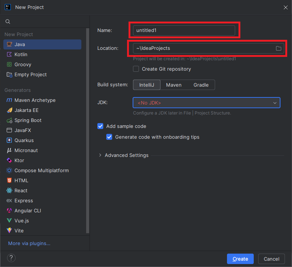The width and height of the screenshot is (292, 267).
Task: Uncheck Add sample code
Action: click(x=100, y=126)
